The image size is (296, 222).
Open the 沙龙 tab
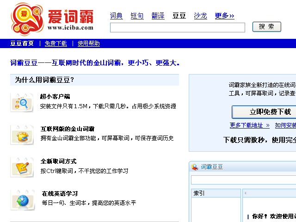200,16
